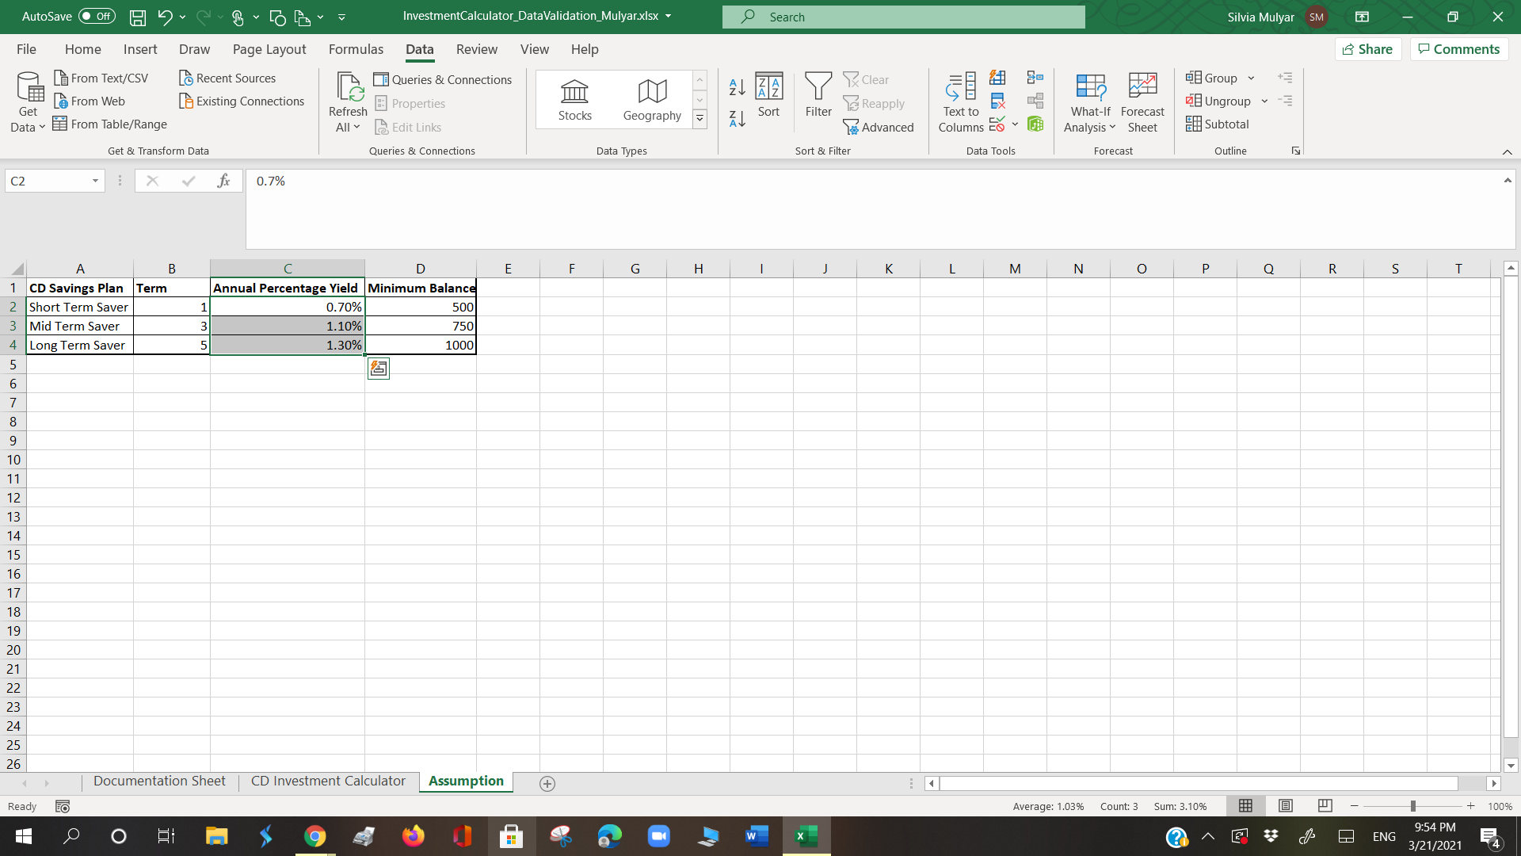This screenshot has width=1521, height=856.
Task: Switch to Page Layout view in status bar
Action: pyautogui.click(x=1286, y=806)
